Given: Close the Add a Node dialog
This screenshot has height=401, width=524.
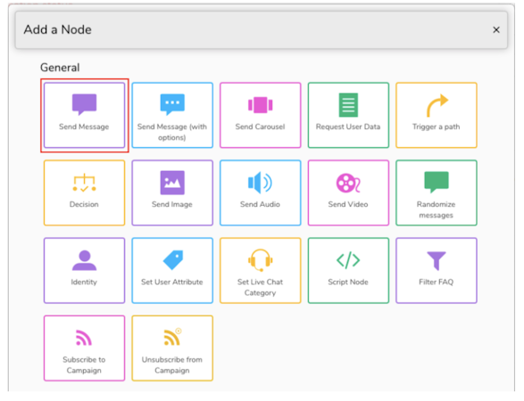Looking at the screenshot, I should (496, 30).
